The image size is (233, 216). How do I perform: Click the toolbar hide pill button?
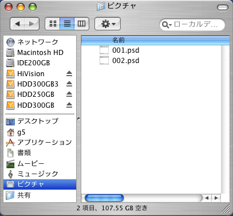pos(223,7)
